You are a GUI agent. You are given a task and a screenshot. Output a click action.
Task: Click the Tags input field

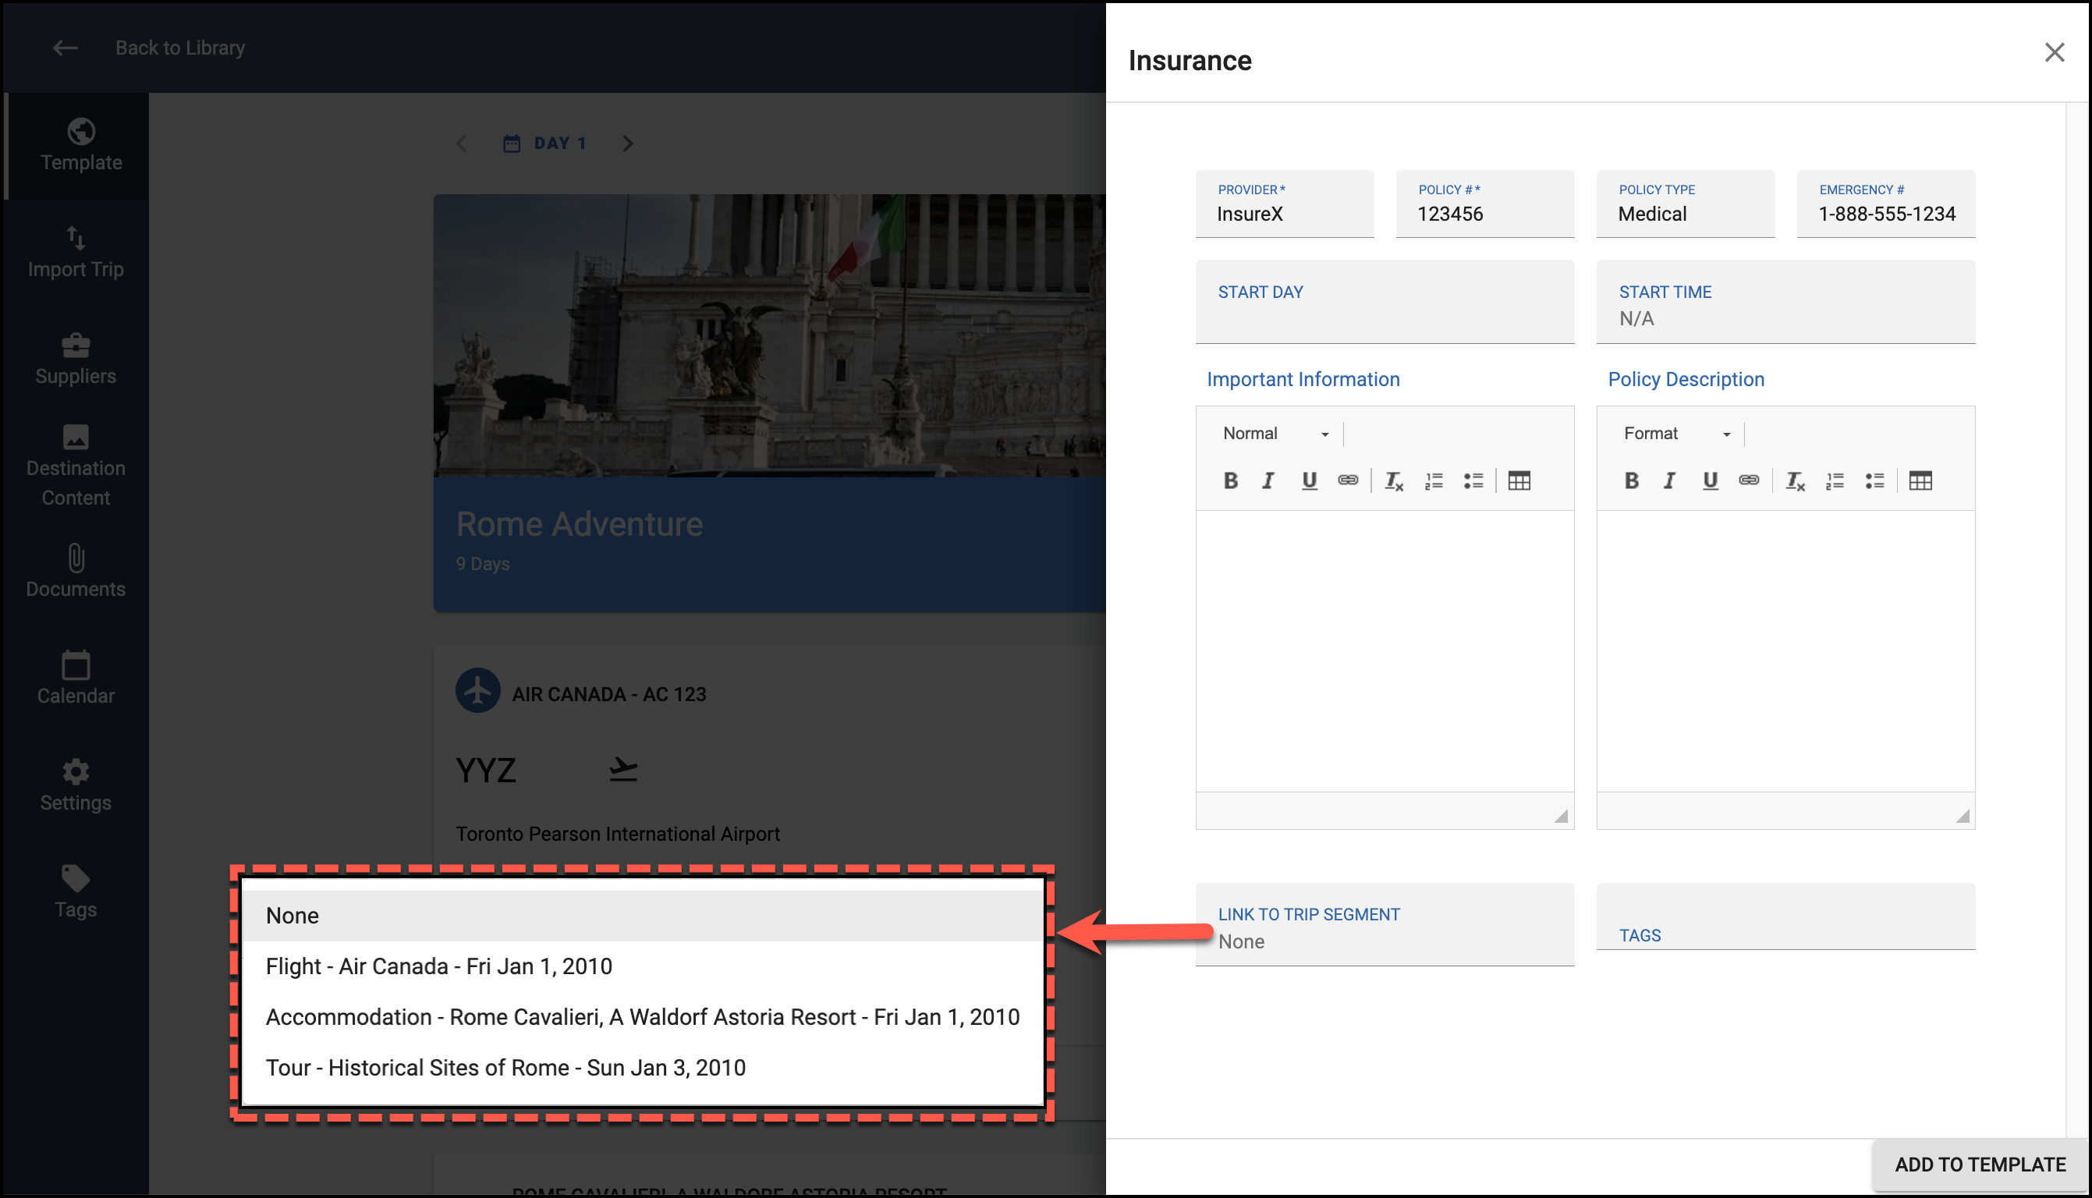pyautogui.click(x=1785, y=916)
